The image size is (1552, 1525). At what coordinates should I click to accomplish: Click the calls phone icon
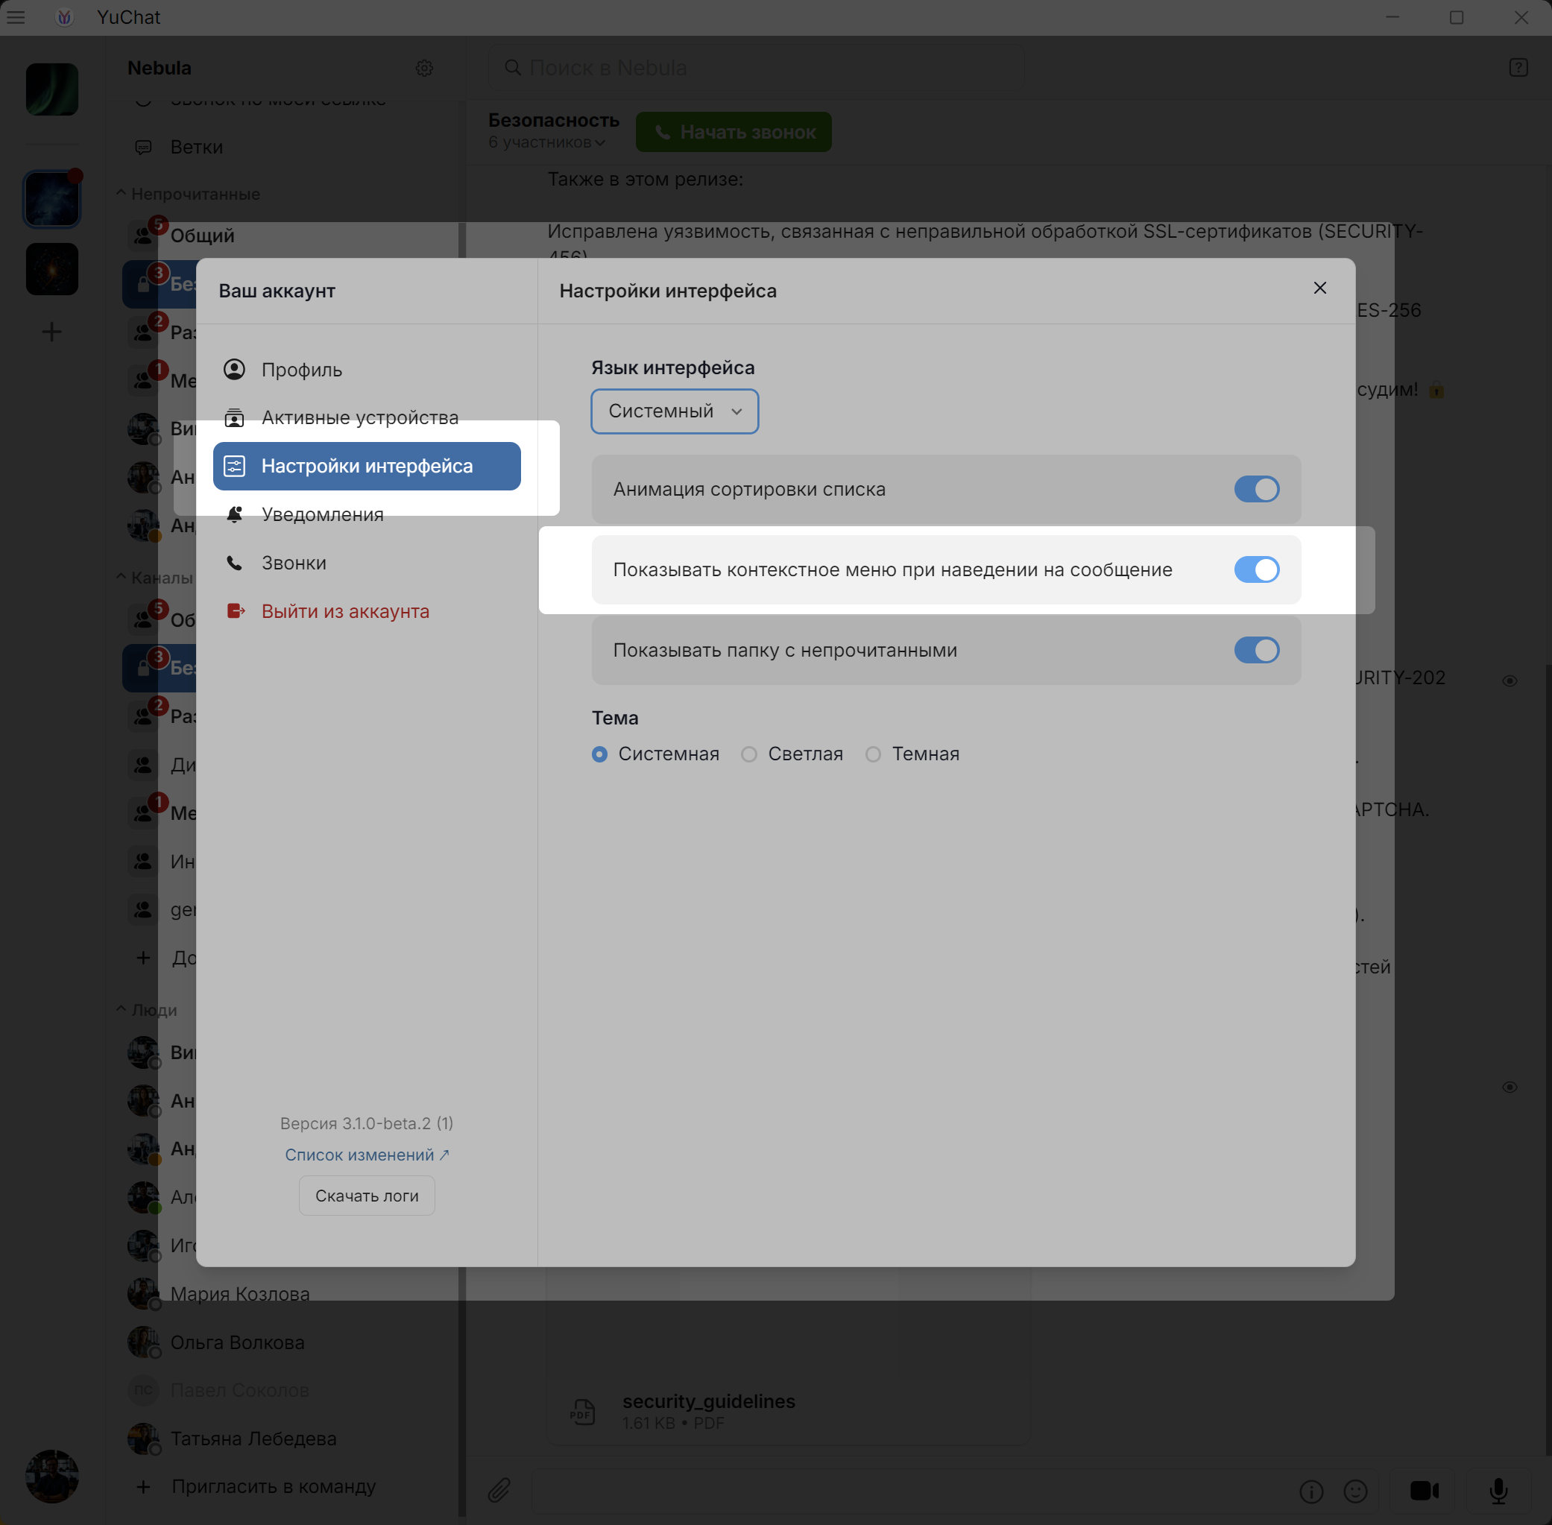235,563
